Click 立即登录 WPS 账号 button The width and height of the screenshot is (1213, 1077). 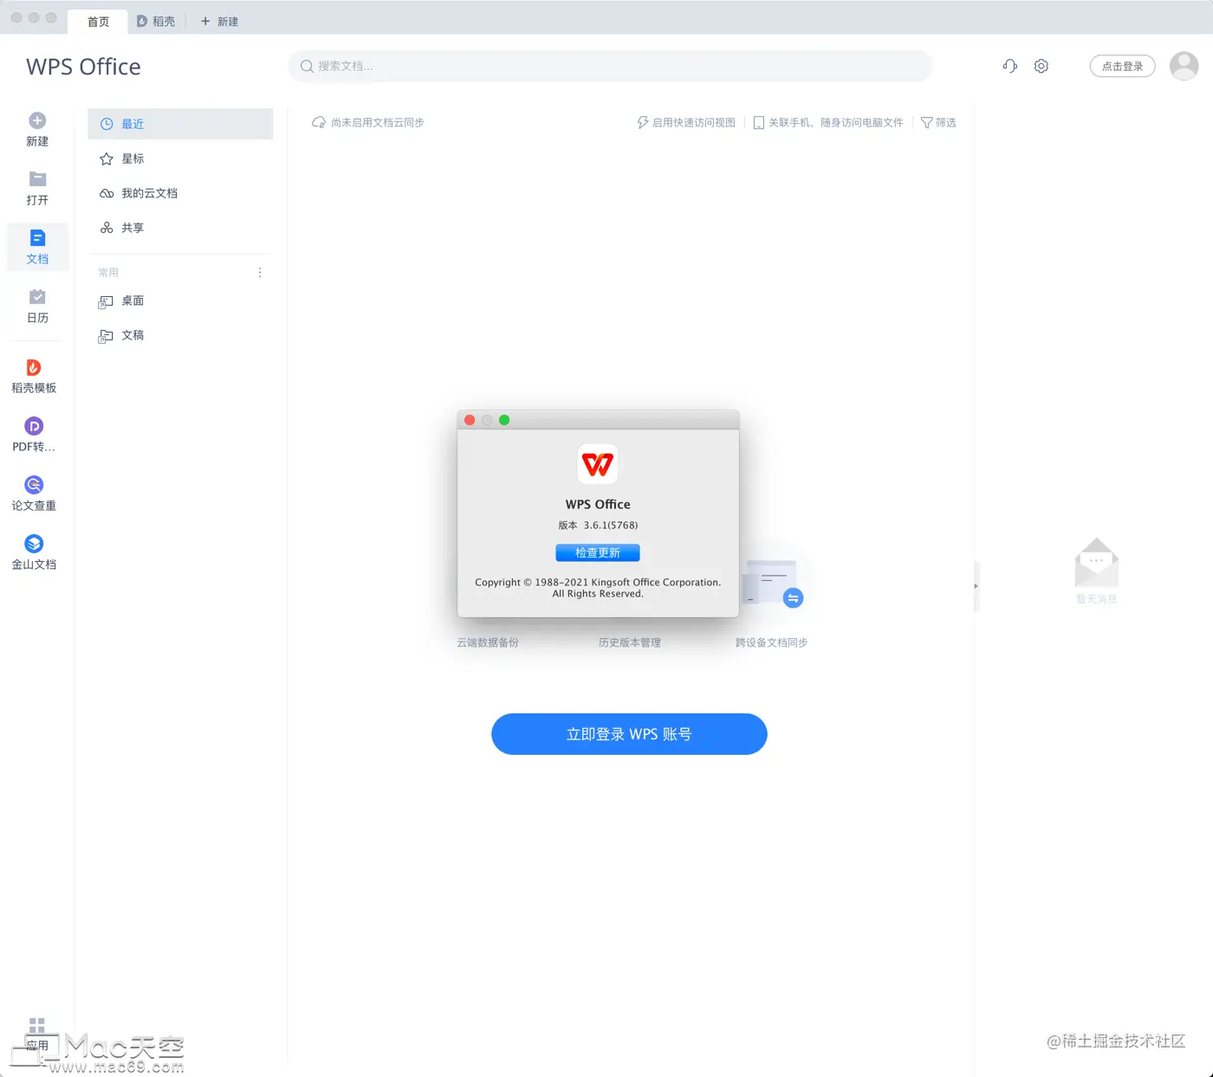pyautogui.click(x=629, y=734)
